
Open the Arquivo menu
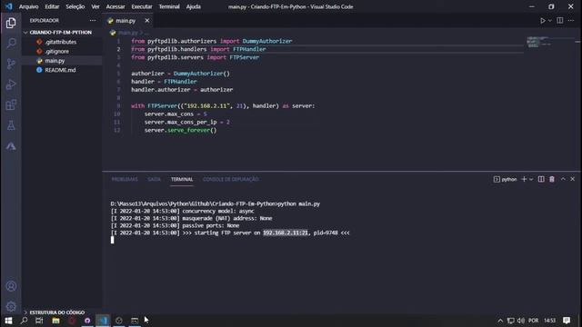click(x=28, y=6)
